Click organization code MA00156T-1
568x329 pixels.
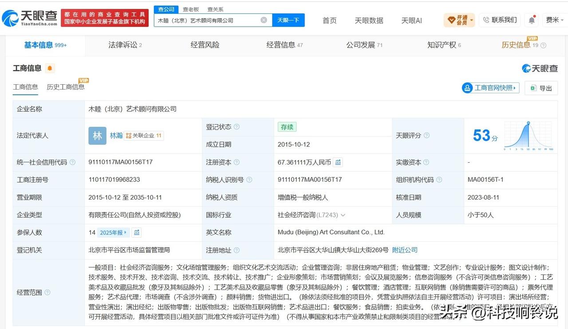tap(485, 180)
